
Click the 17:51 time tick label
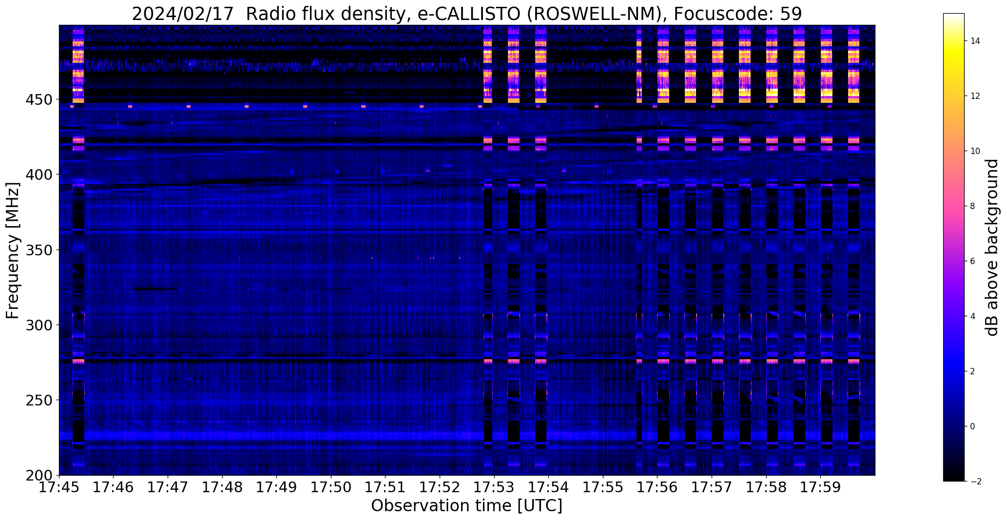(x=386, y=487)
